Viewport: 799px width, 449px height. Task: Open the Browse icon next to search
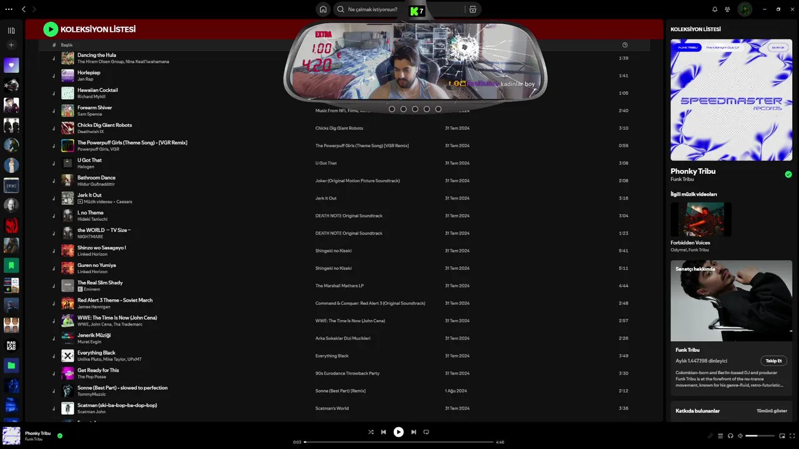click(473, 9)
